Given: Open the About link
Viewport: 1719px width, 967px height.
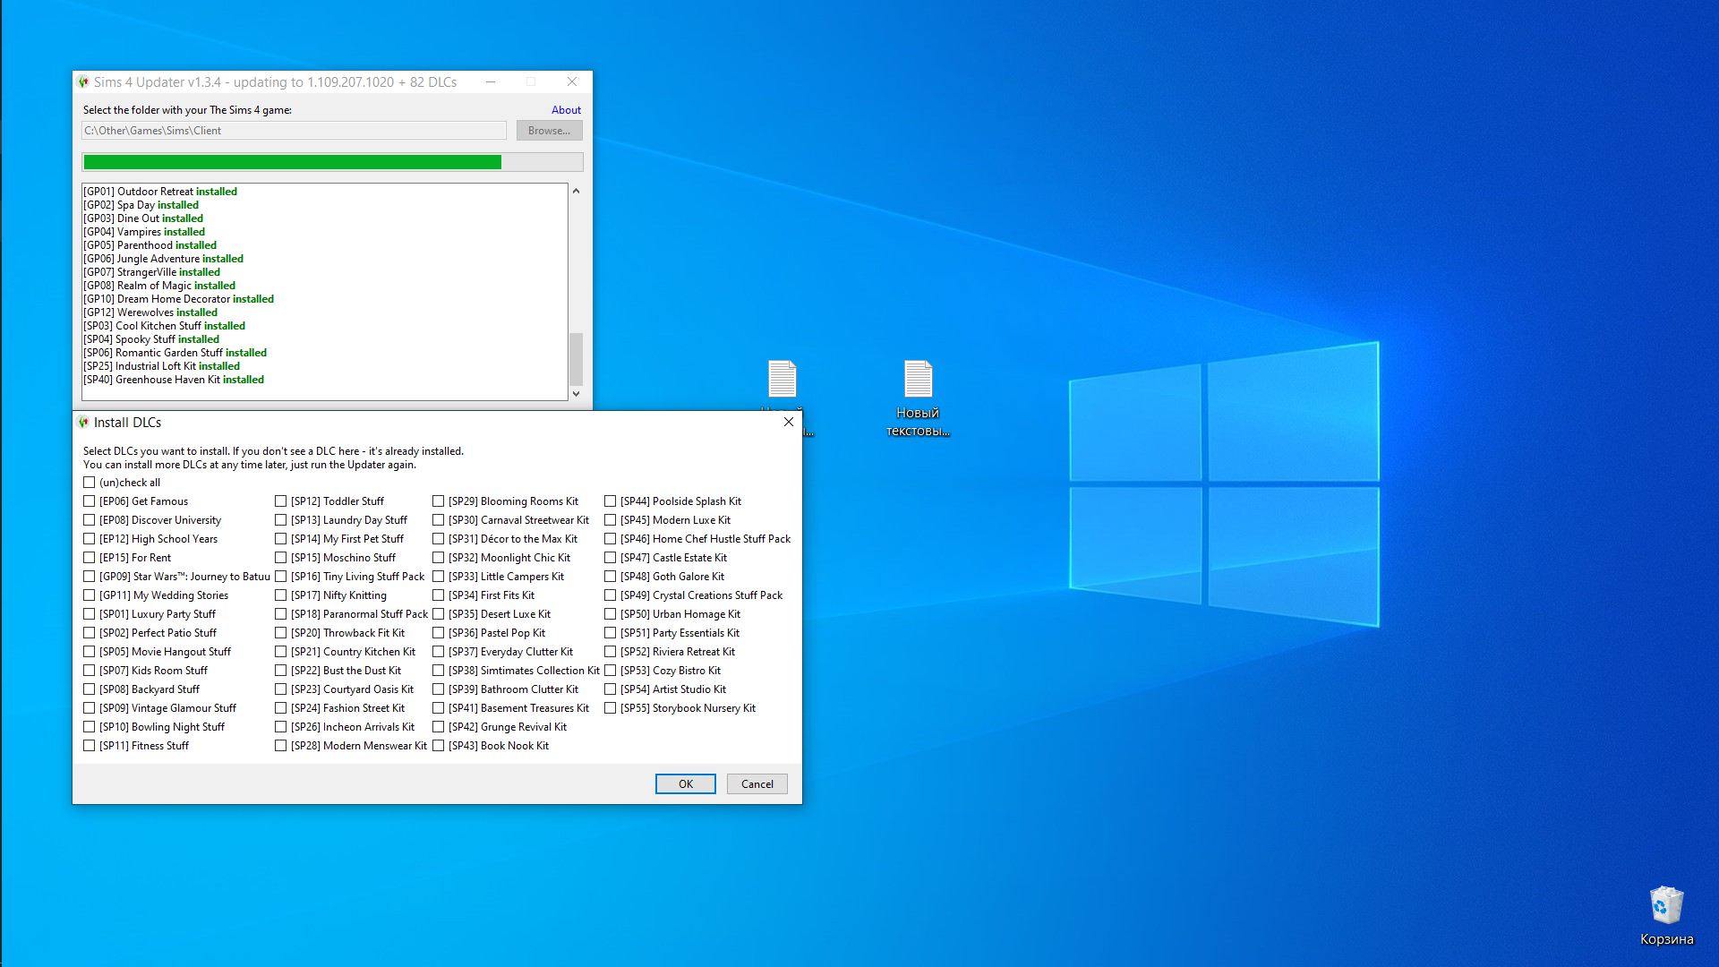Looking at the screenshot, I should (566, 110).
